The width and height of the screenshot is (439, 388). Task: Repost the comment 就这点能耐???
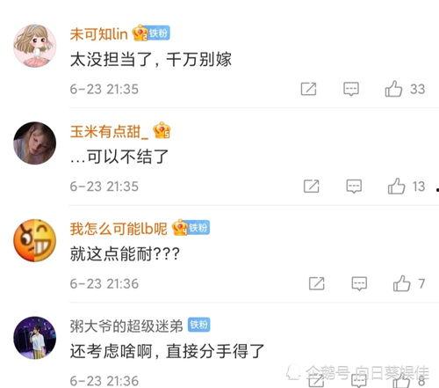click(x=317, y=283)
